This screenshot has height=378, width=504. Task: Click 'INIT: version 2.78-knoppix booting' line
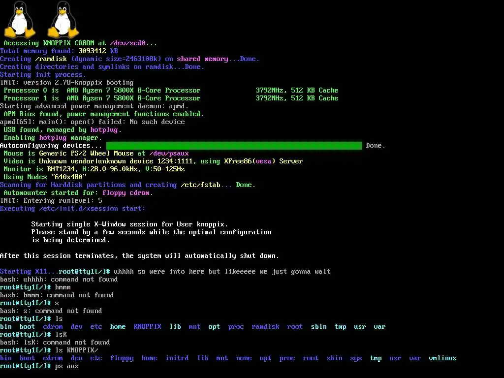66,83
